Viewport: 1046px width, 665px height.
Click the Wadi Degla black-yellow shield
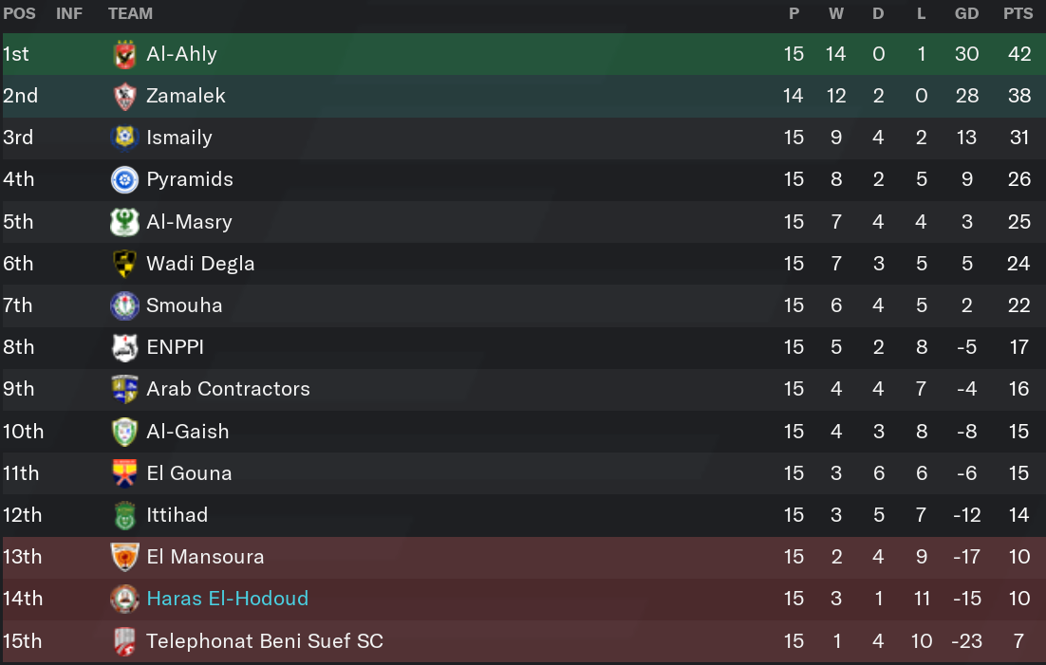click(124, 264)
